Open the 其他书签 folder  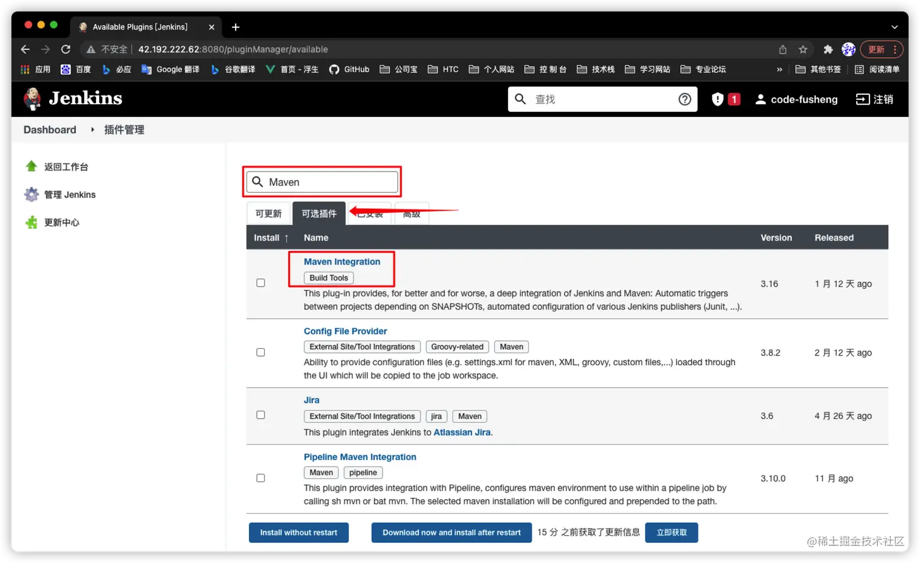[818, 69]
